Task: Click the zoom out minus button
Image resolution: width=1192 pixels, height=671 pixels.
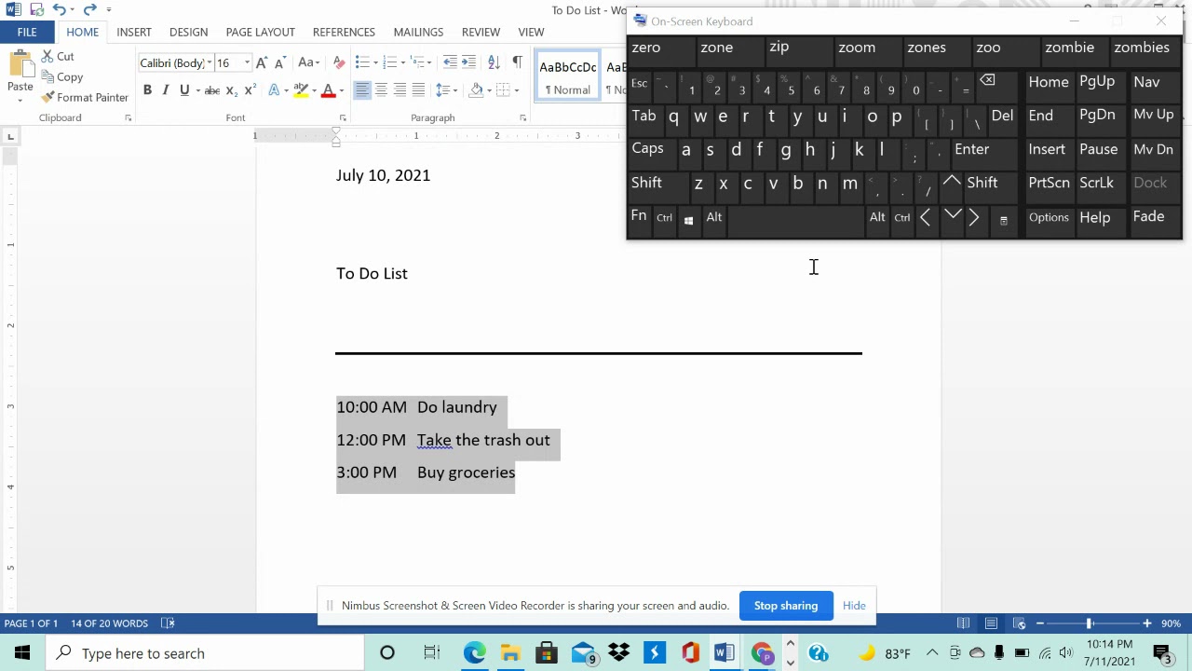Action: (1040, 623)
